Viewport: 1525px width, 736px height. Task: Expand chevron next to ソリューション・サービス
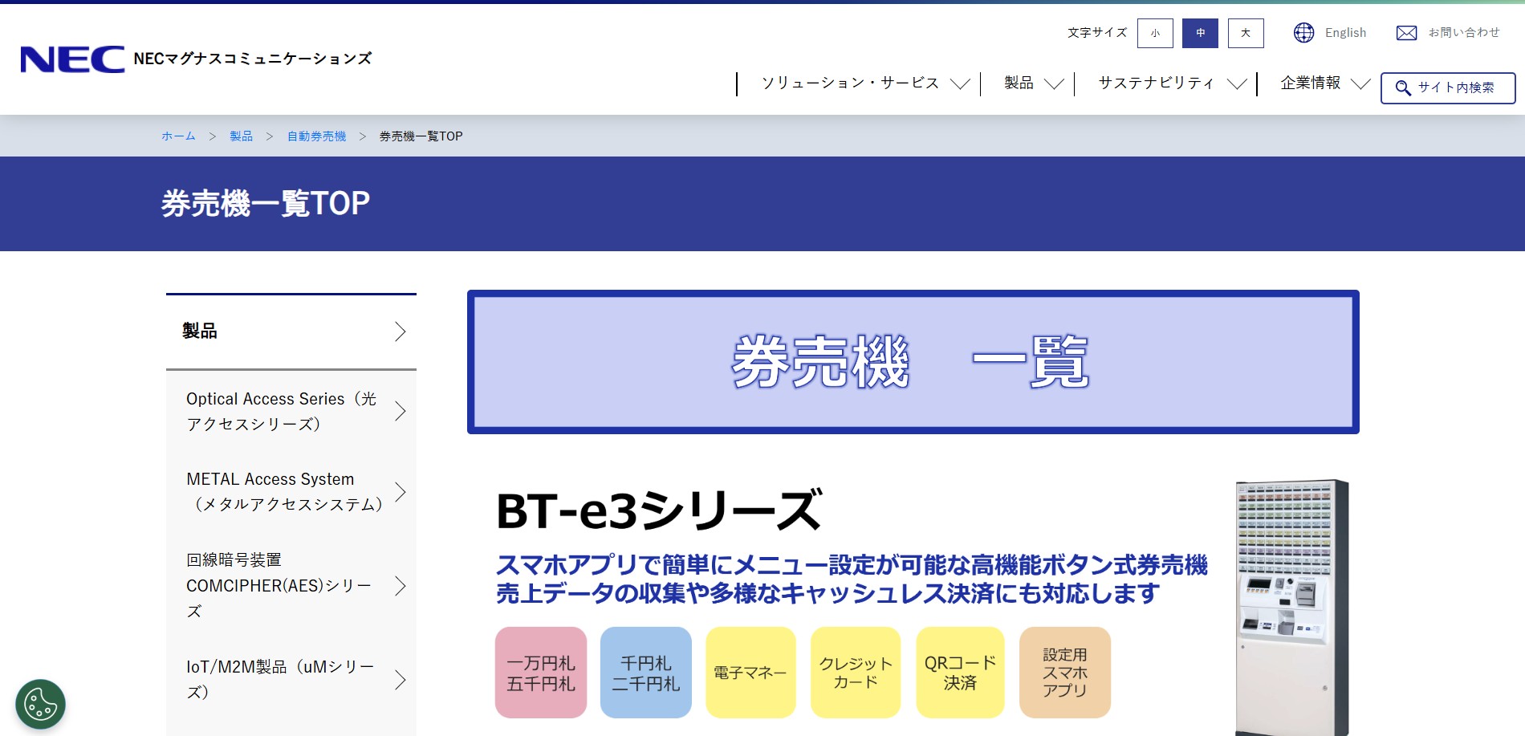(960, 83)
